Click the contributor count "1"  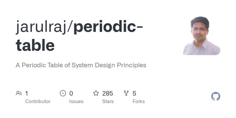27,94
